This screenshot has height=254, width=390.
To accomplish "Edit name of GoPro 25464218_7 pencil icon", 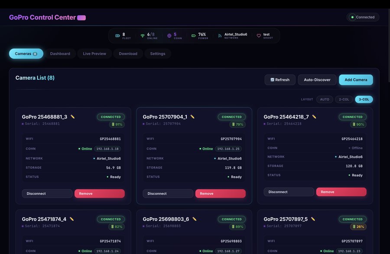I will [x=314, y=117].
